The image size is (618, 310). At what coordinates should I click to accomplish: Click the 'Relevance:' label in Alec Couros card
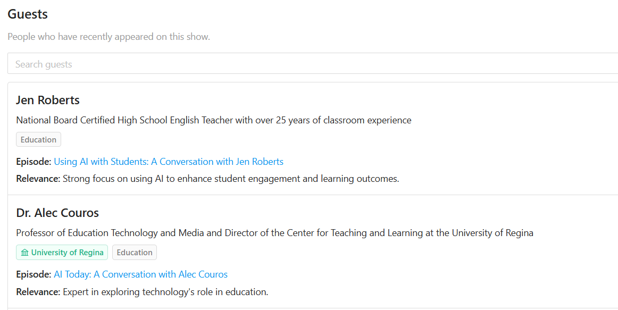click(38, 292)
